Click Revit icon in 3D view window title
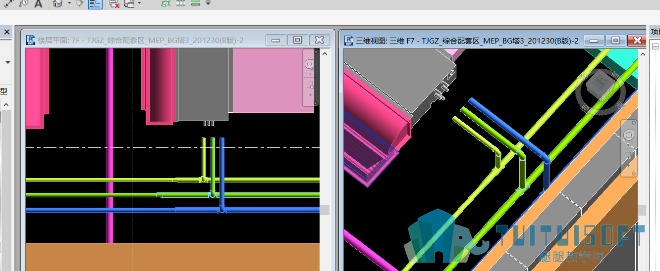Screen dimensions: 660x271 349,40
